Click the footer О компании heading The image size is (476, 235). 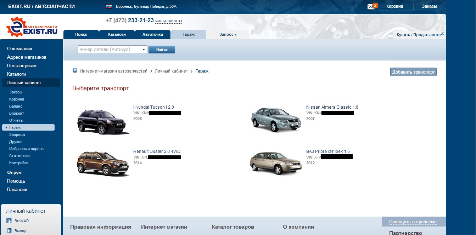[298, 227]
